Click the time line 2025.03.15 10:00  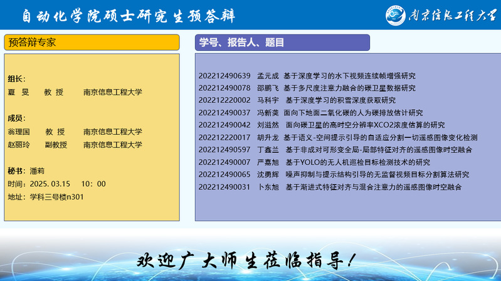pyautogui.click(x=56, y=184)
